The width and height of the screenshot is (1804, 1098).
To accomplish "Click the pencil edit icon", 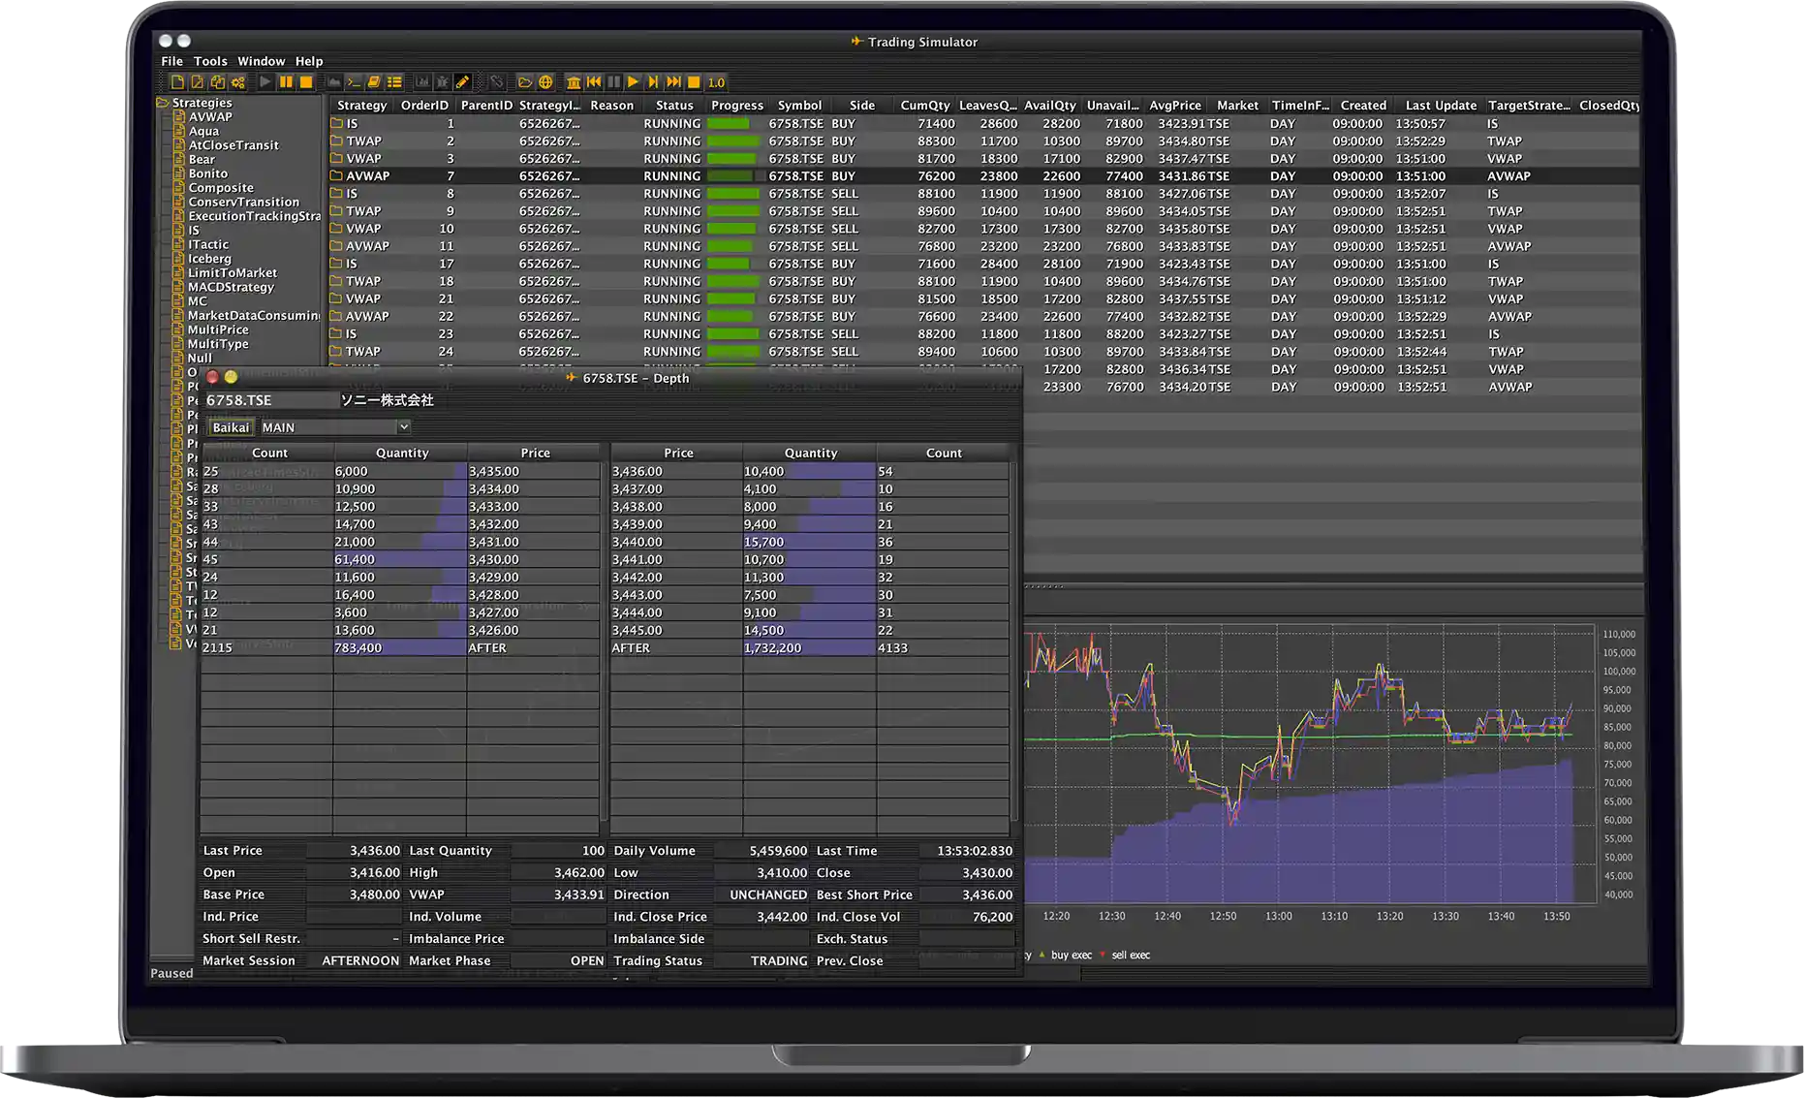I will coord(463,81).
